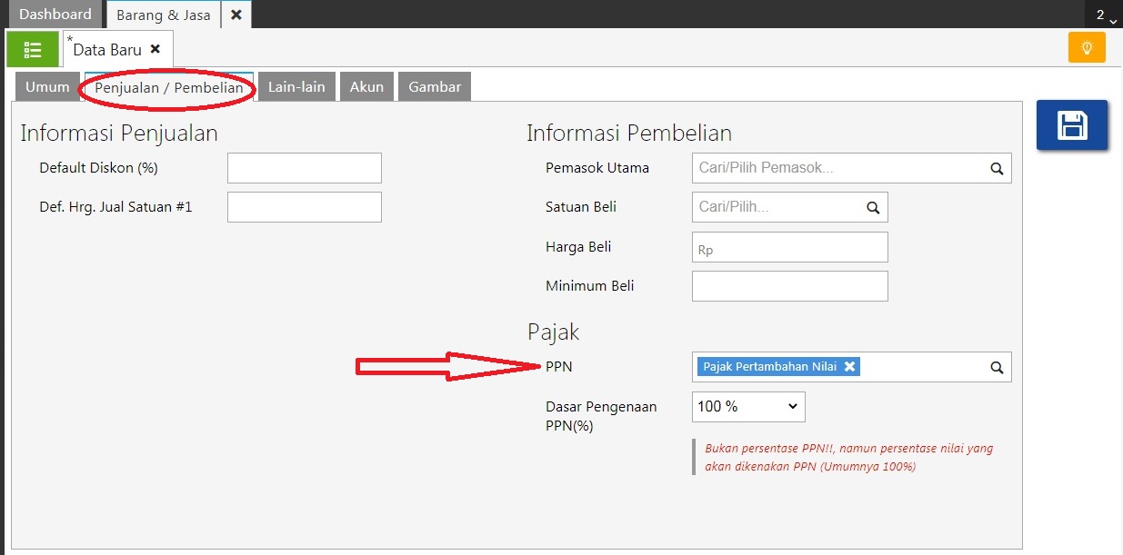Open the green list menu icon
The height and width of the screenshot is (555, 1123).
pos(33,49)
